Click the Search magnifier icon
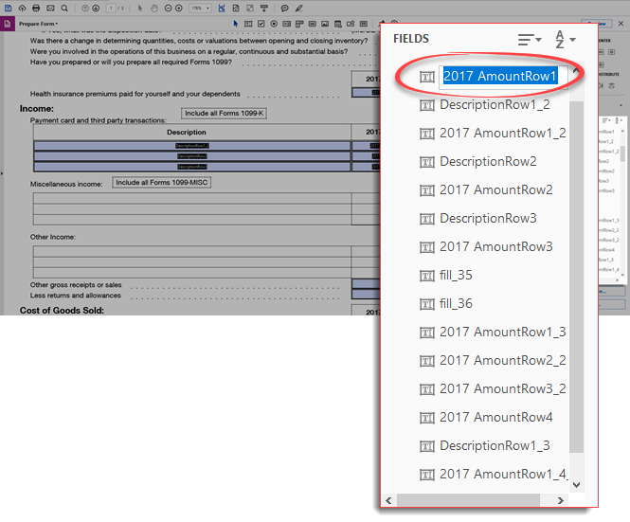Image resolution: width=630 pixels, height=522 pixels. click(64, 8)
